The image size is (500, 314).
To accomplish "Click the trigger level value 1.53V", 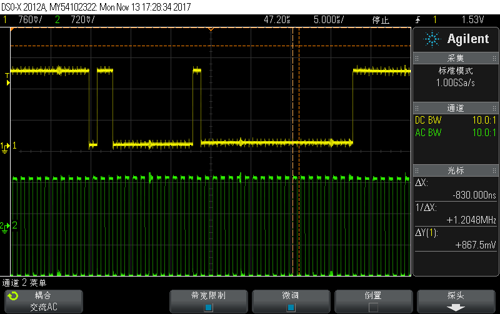I will click(x=473, y=20).
